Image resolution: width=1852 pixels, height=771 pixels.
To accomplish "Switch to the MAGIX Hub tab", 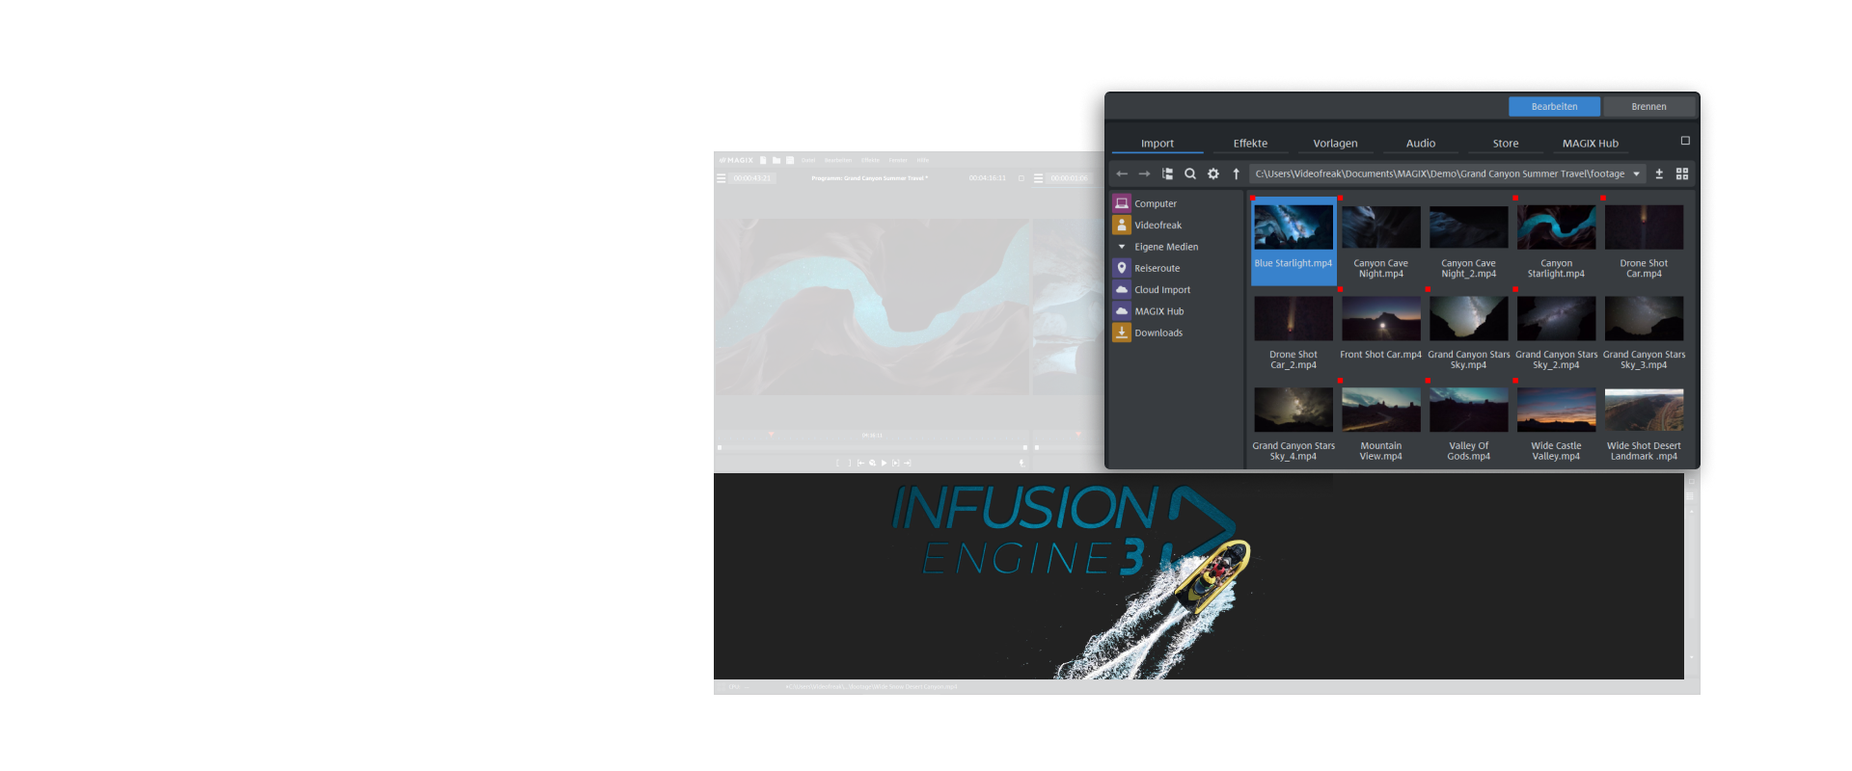I will [x=1591, y=144].
